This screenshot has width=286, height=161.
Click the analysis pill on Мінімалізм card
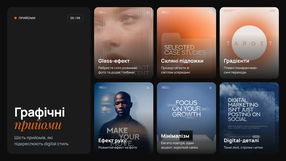(x=172, y=105)
